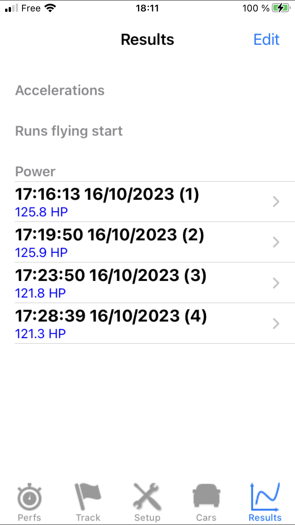Tap the Accelerations section header

point(60,91)
